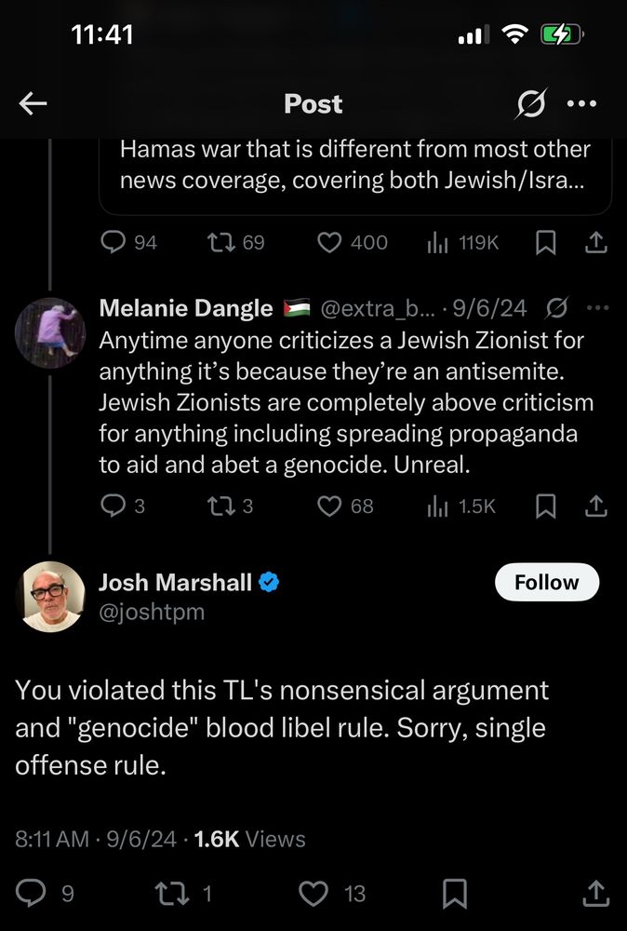Tap Grok icon beside Melanie Dangle's reply date
The height and width of the screenshot is (931, 627).
[556, 307]
